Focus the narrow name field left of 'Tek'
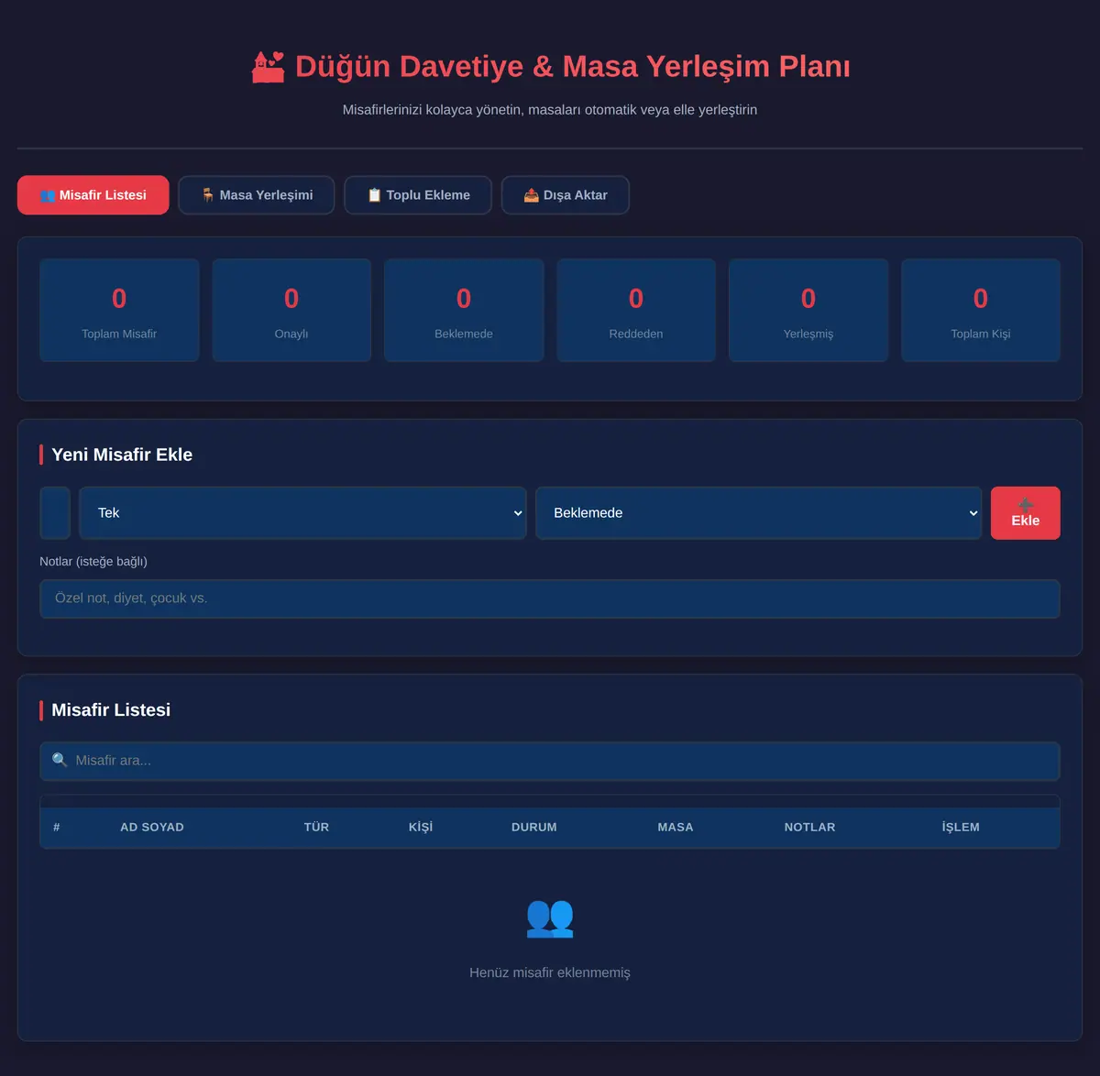The height and width of the screenshot is (1076, 1100). 55,513
